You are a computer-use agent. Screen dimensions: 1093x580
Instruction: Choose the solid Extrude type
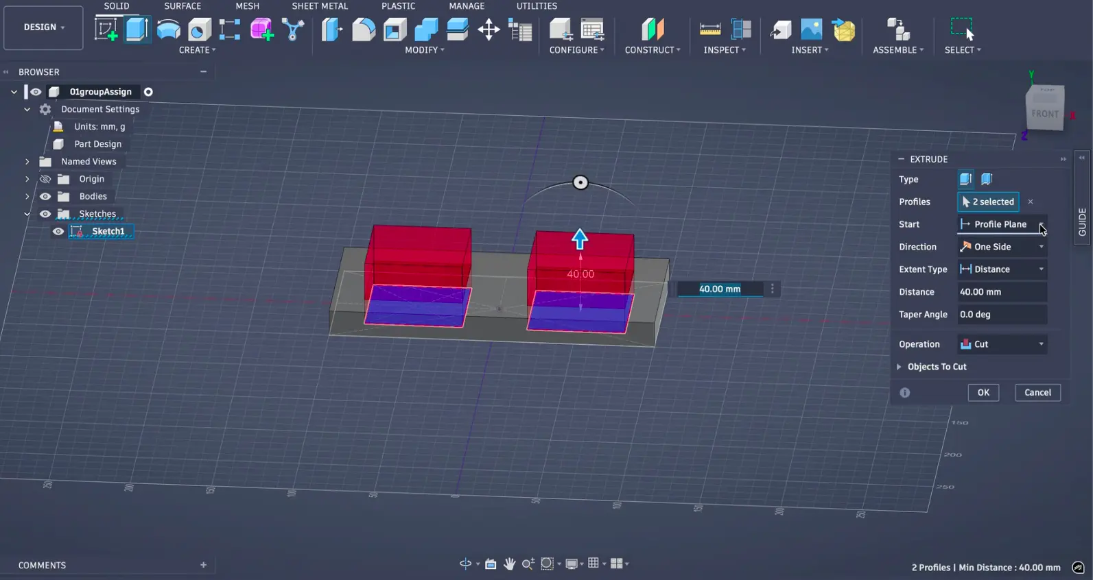click(965, 179)
